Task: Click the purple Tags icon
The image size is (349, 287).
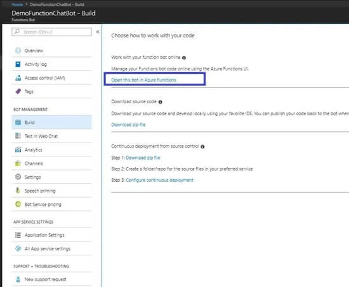Action: point(18,91)
